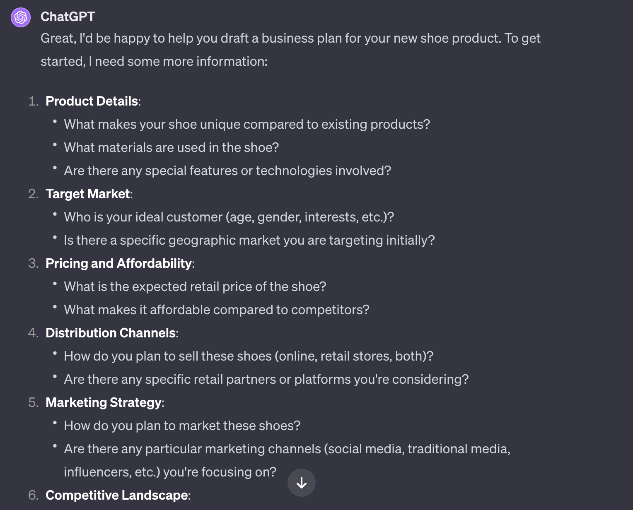Click the ChatGPT sender name label
This screenshot has width=633, height=510.
click(x=68, y=17)
